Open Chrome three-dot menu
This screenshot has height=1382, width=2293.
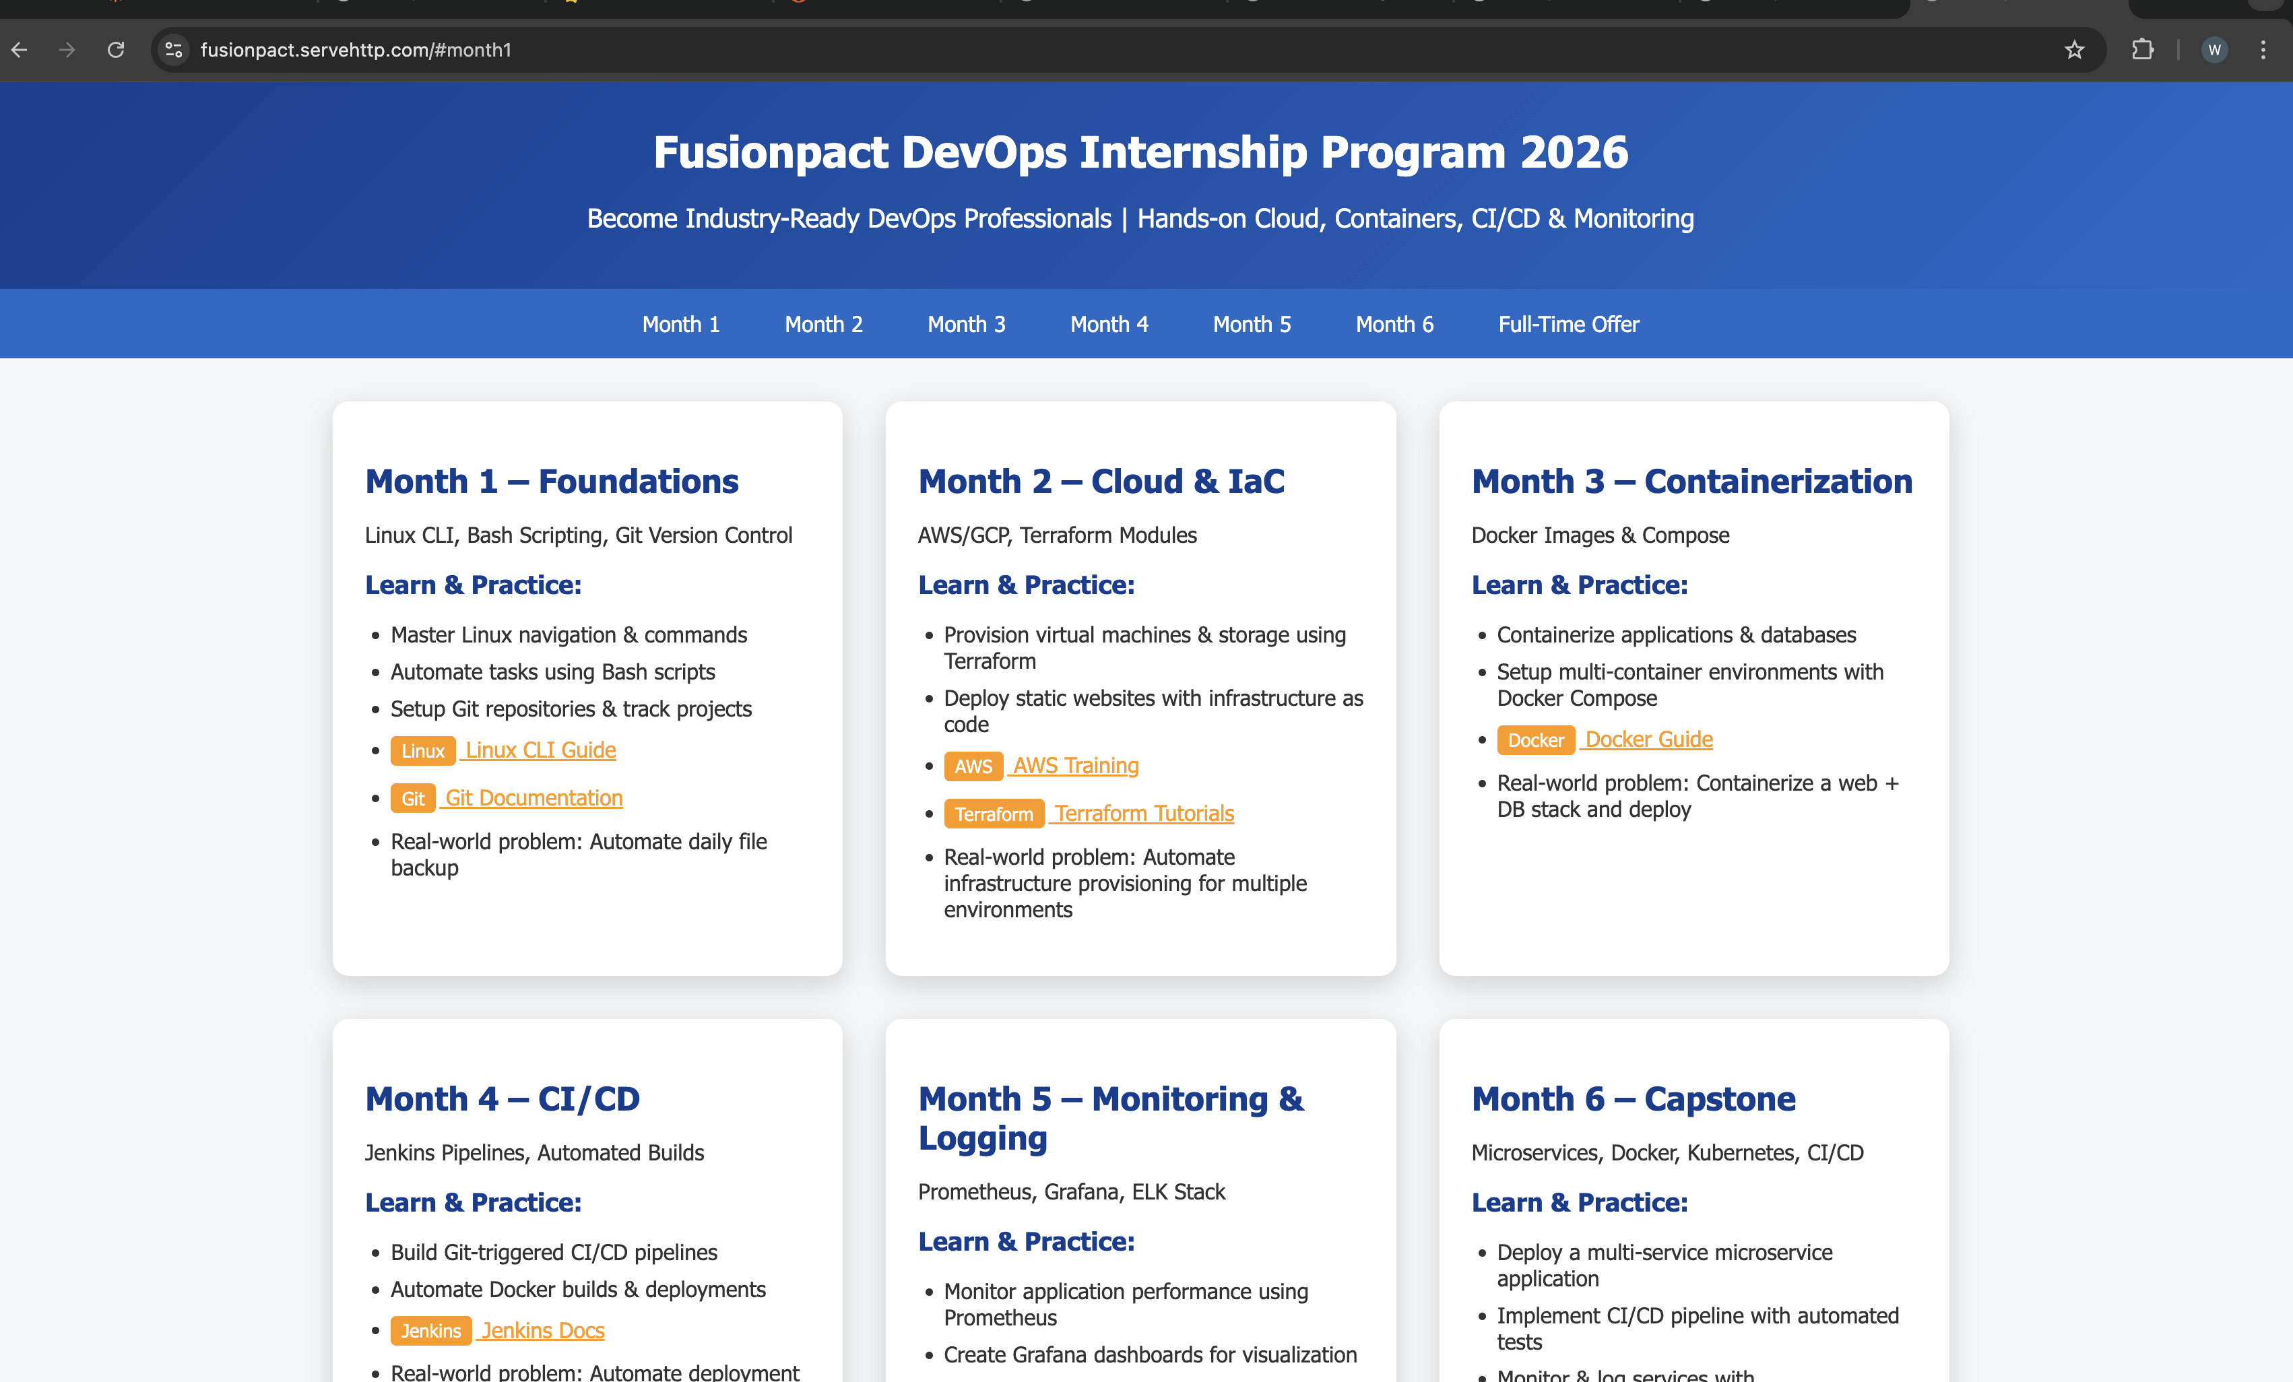point(2263,51)
